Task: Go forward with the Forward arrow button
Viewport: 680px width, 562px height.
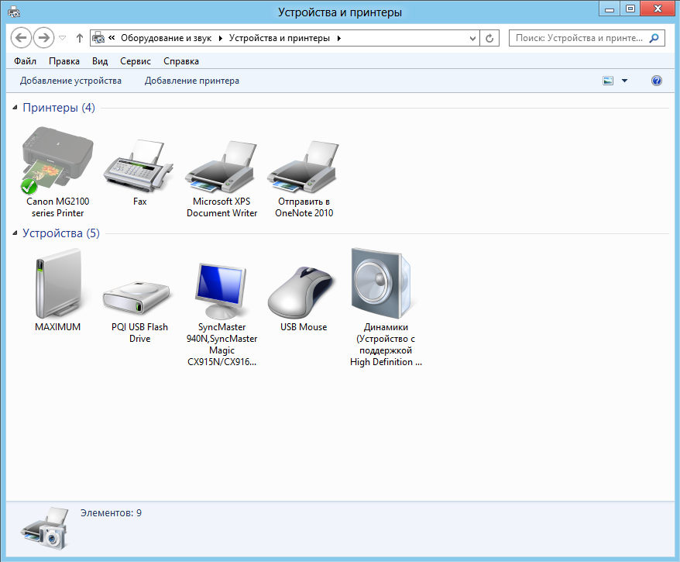Action: [x=44, y=38]
